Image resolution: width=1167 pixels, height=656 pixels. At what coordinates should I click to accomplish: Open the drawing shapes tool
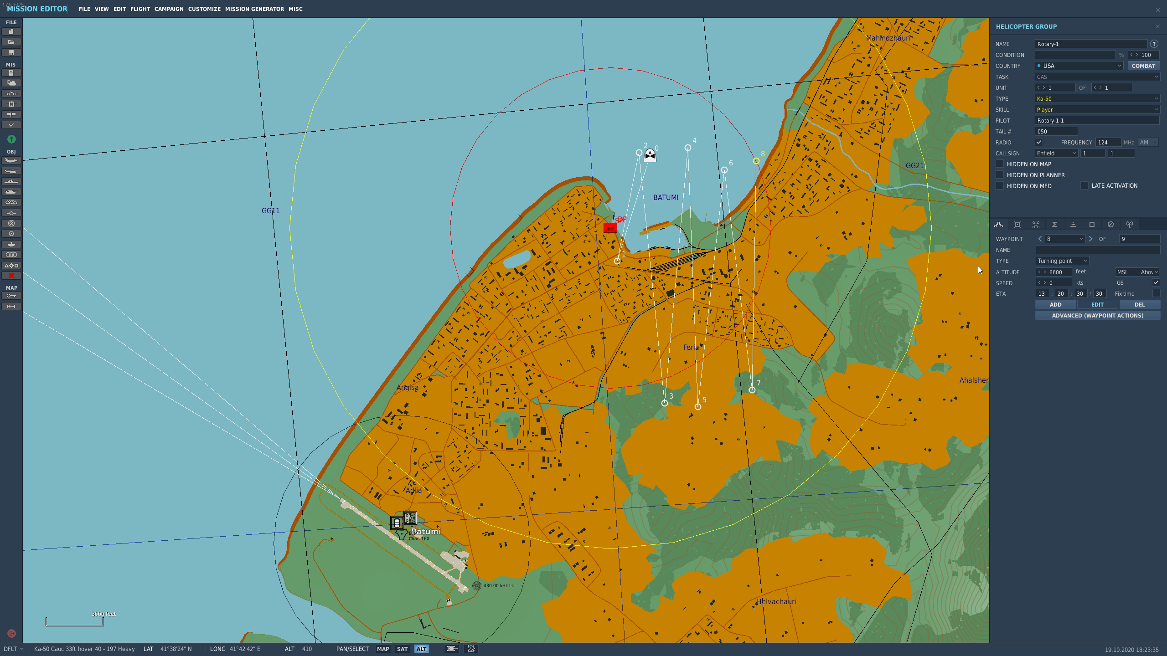(x=11, y=265)
